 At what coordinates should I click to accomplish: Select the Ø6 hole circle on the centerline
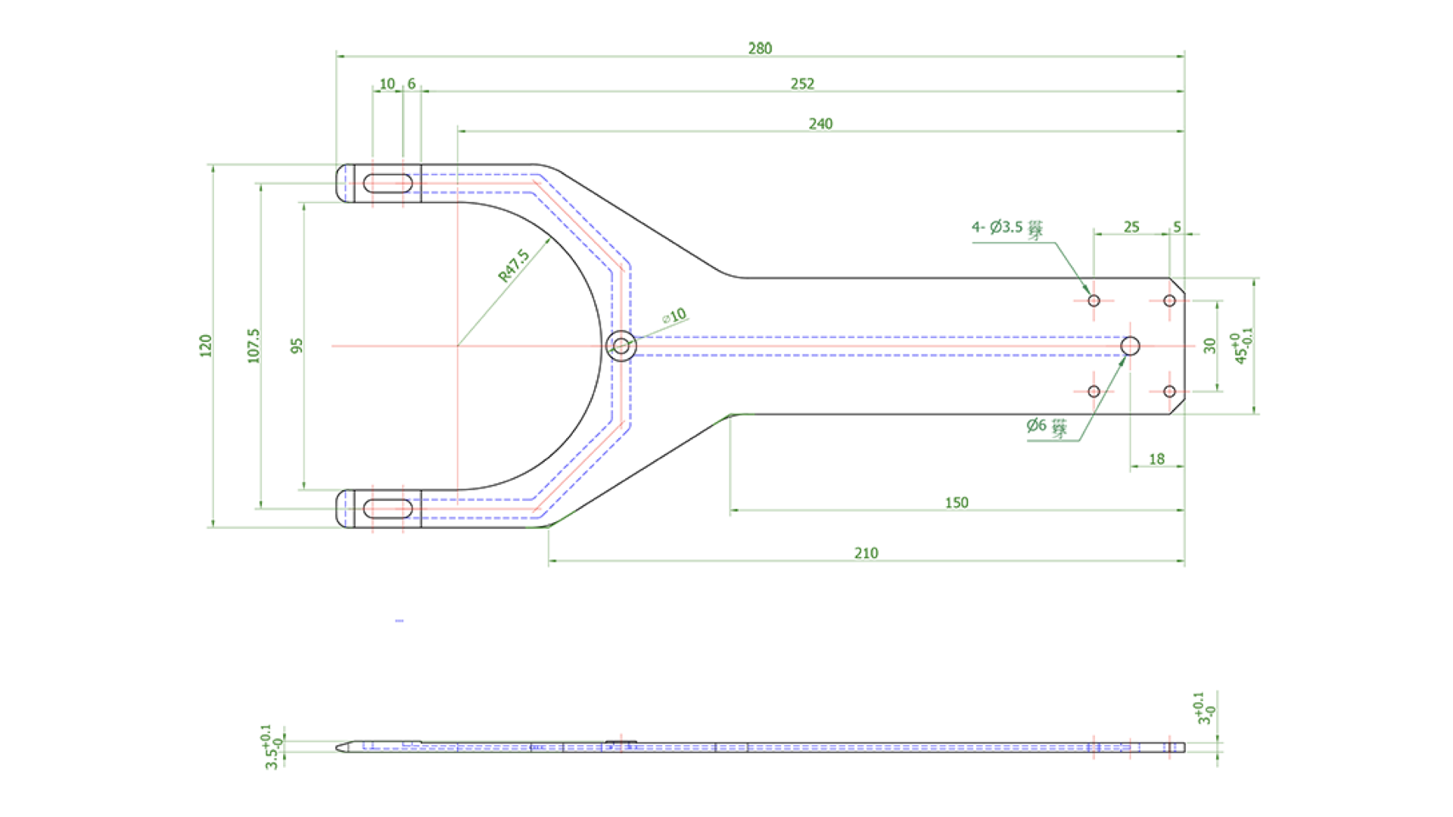pyautogui.click(x=1130, y=346)
